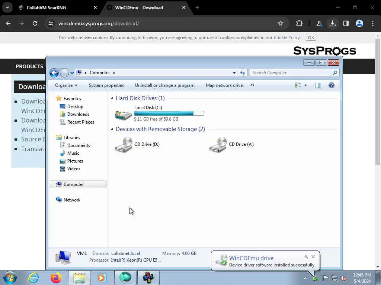Go back in the browser
The image size is (381, 285).
[8, 23]
